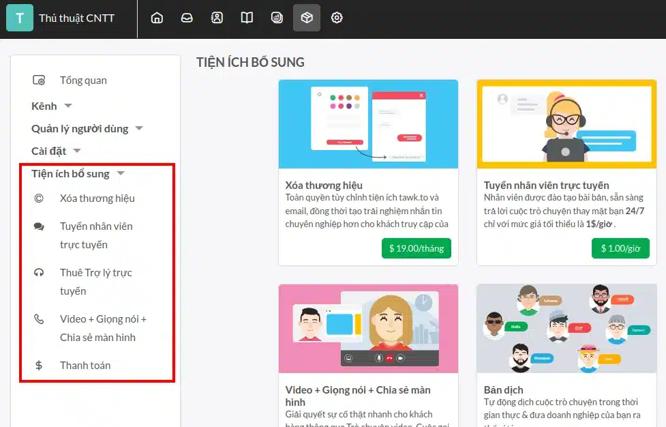This screenshot has height=427, width=666.
Task: Open the Tuyển nhân viên trực tuyến card image
Action: (x=566, y=124)
